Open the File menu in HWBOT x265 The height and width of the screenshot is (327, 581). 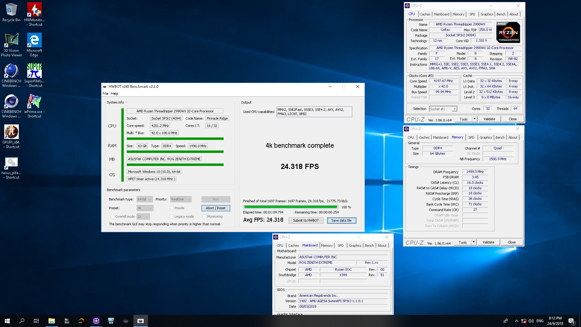105,94
